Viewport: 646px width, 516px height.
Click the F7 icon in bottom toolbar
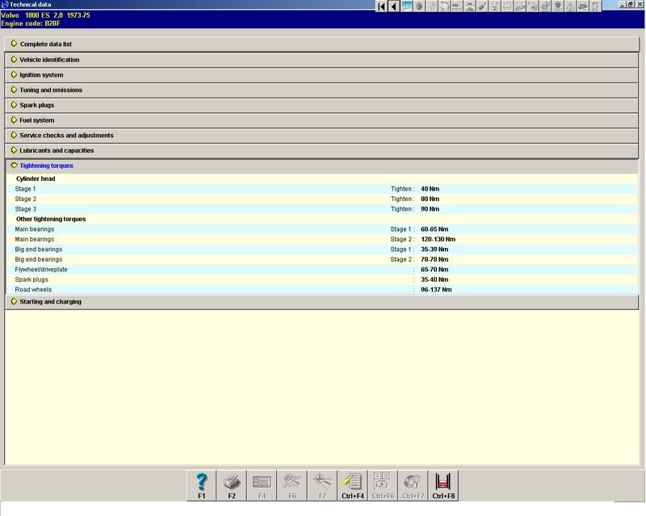[x=322, y=485]
